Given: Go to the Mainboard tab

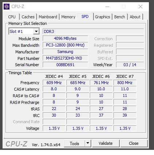Looking at the screenshot, I should (x=48, y=17).
